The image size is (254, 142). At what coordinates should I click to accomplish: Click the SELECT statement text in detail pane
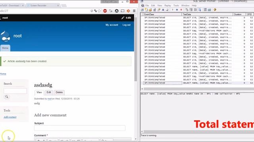pyautogui.click(x=190, y=94)
